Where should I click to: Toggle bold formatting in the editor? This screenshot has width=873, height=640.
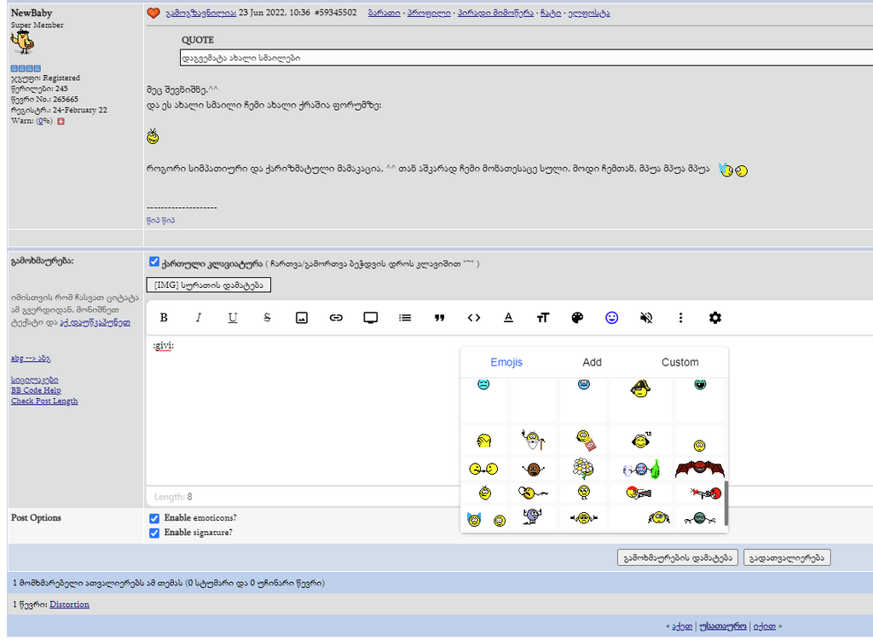coord(163,317)
